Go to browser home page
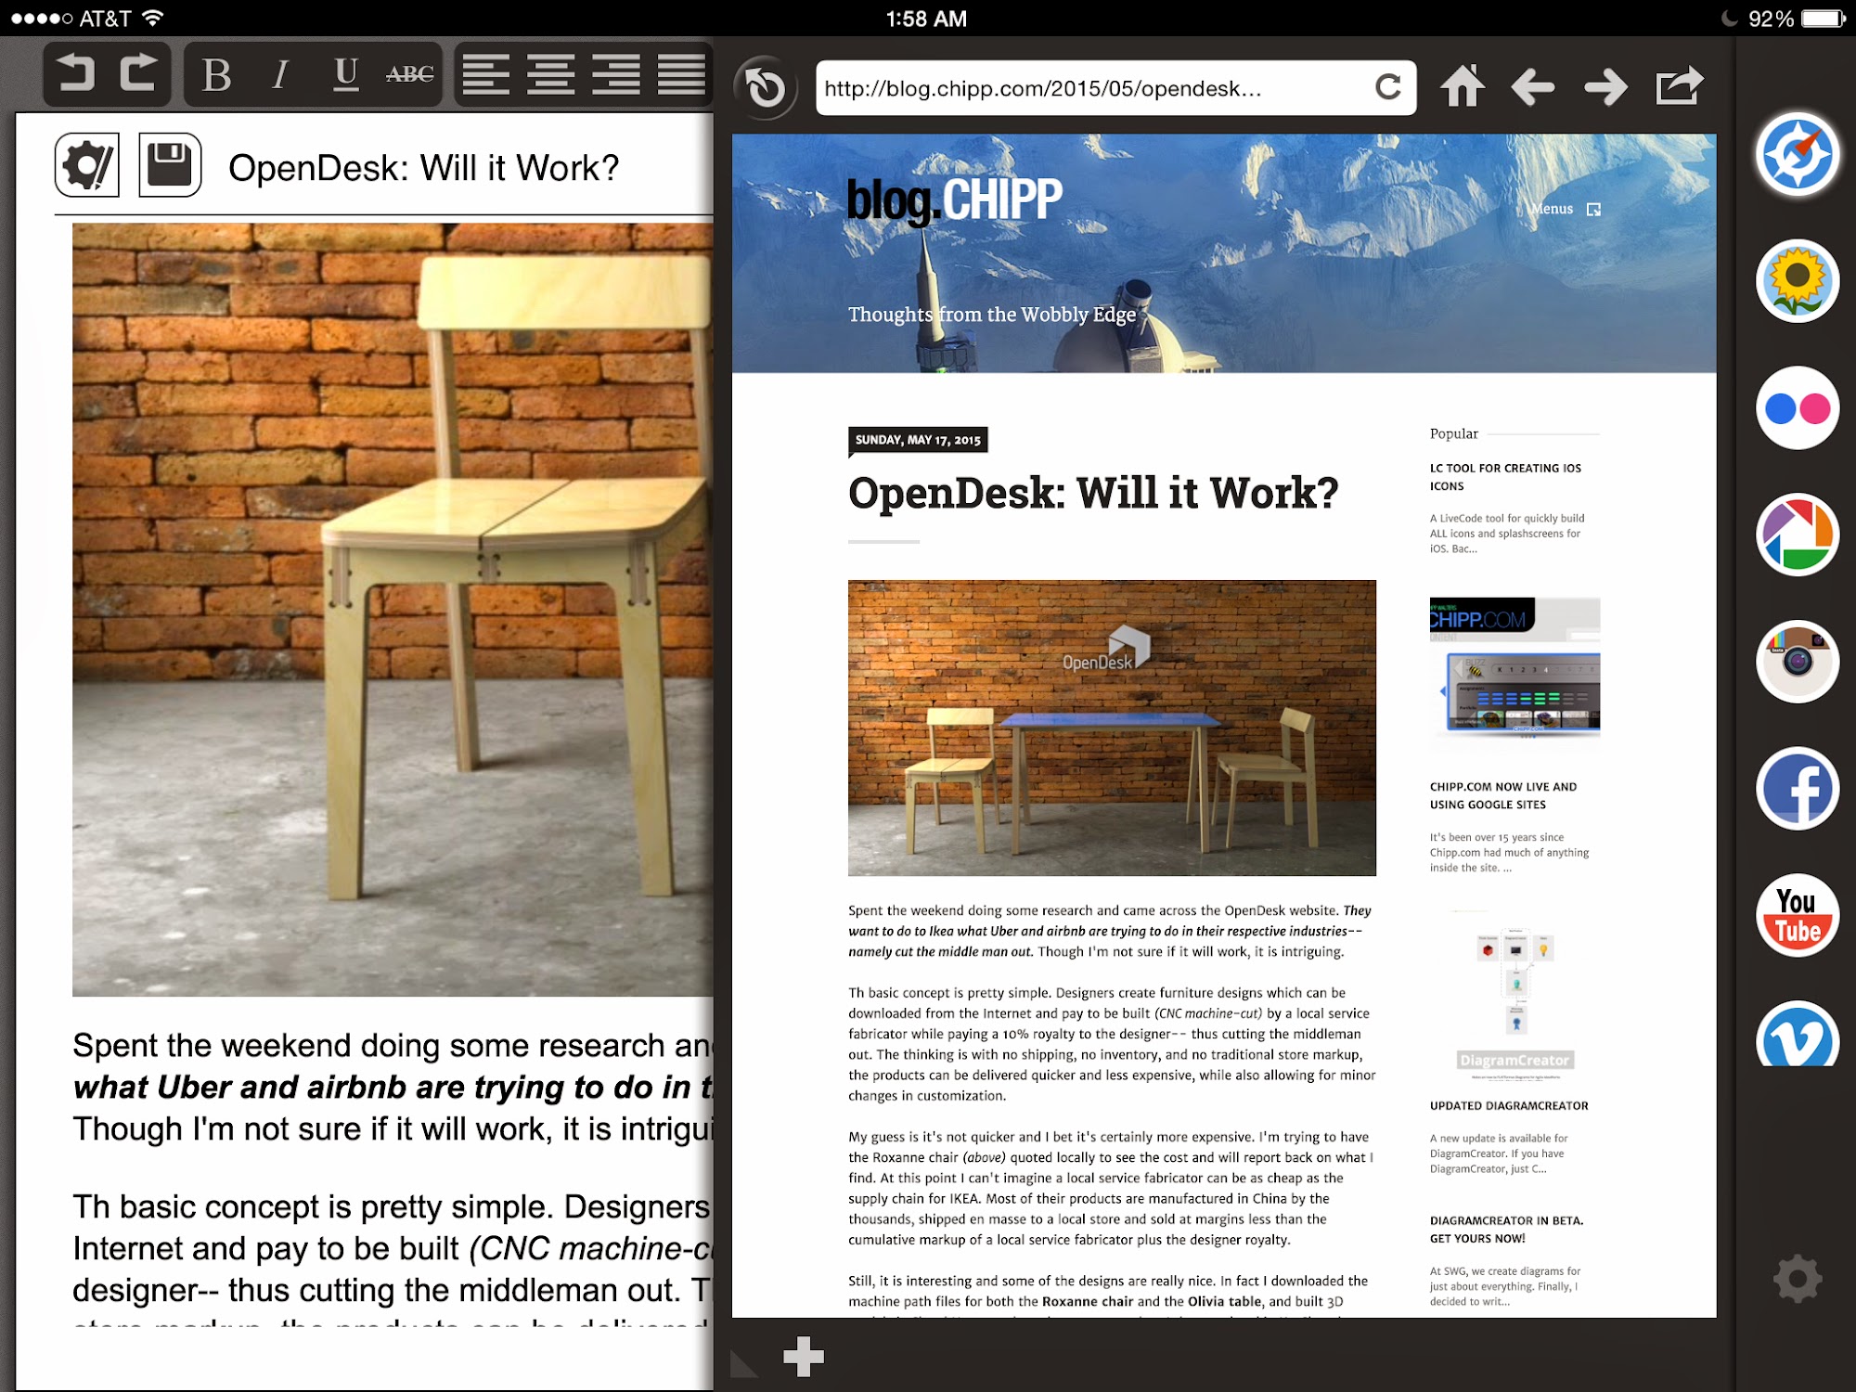Viewport: 1856px width, 1392px height. (x=1462, y=87)
